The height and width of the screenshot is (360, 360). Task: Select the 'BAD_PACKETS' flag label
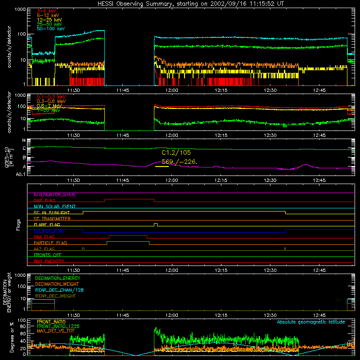coord(49,261)
